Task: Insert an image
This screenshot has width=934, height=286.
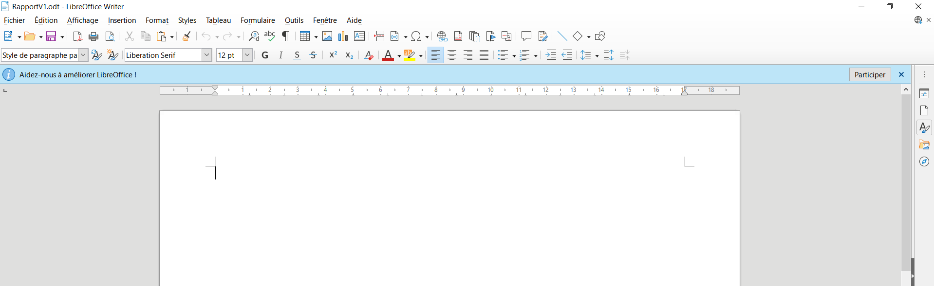Action: (327, 36)
